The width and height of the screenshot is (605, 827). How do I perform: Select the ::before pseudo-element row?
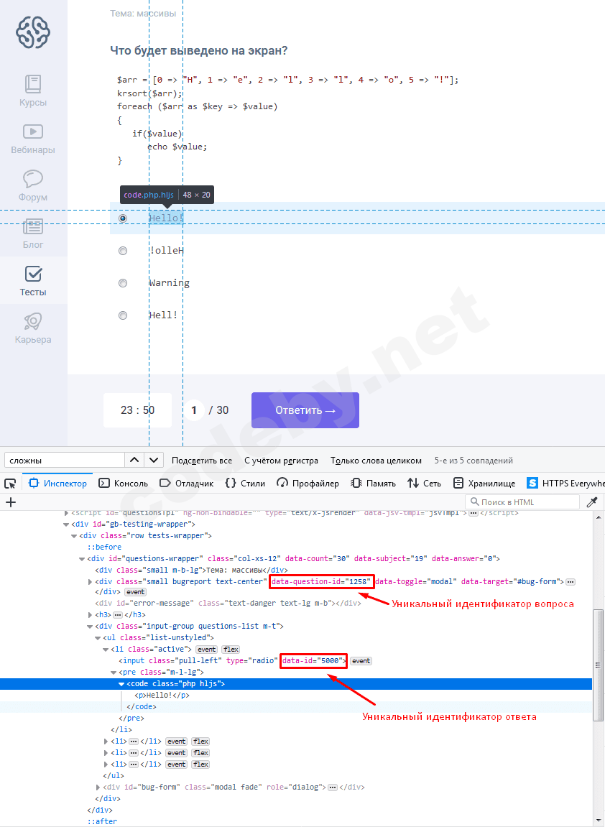104,547
